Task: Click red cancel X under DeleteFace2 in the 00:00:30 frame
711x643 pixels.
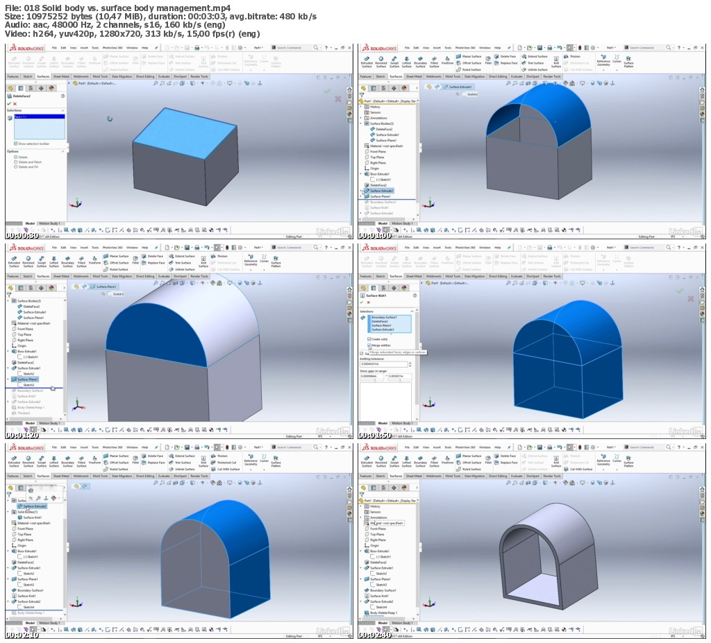Action: pos(15,104)
